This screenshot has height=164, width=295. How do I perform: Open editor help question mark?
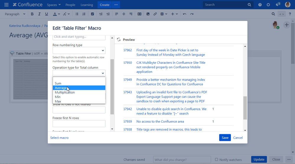click(290, 14)
